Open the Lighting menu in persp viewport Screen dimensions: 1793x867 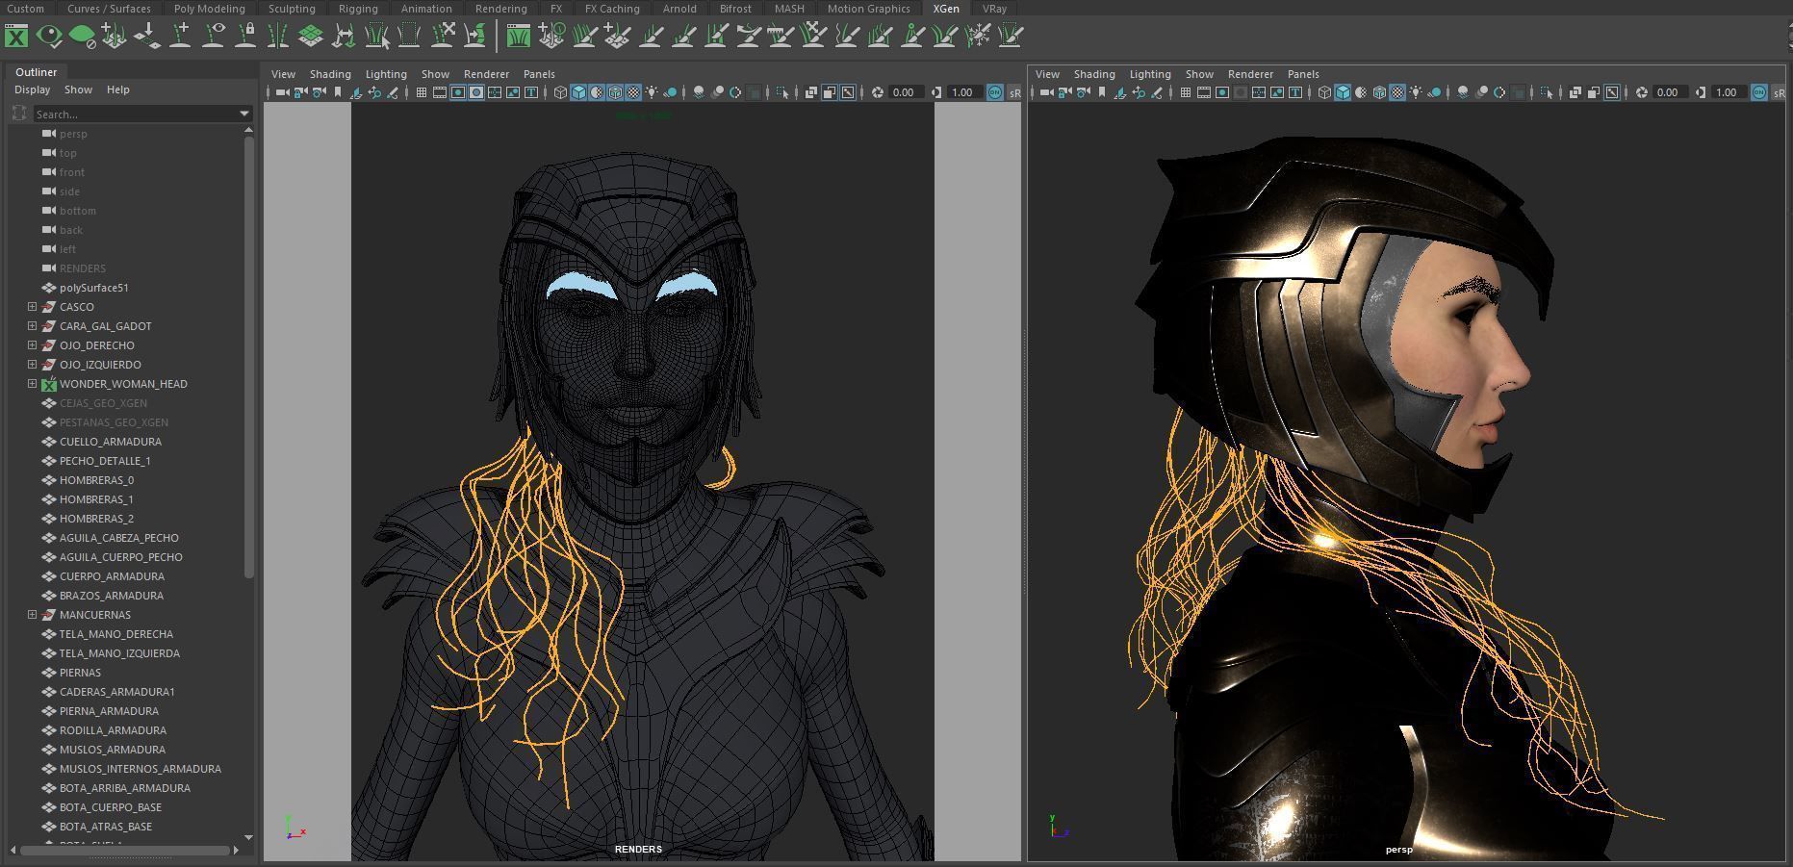1150,74
